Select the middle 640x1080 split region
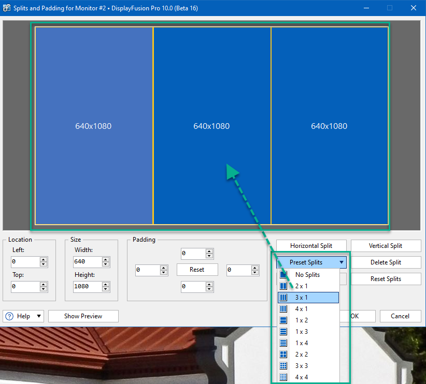 (212, 126)
